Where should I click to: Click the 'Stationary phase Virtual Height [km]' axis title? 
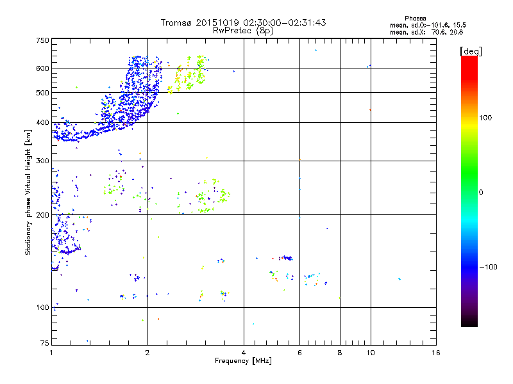(x=28, y=192)
